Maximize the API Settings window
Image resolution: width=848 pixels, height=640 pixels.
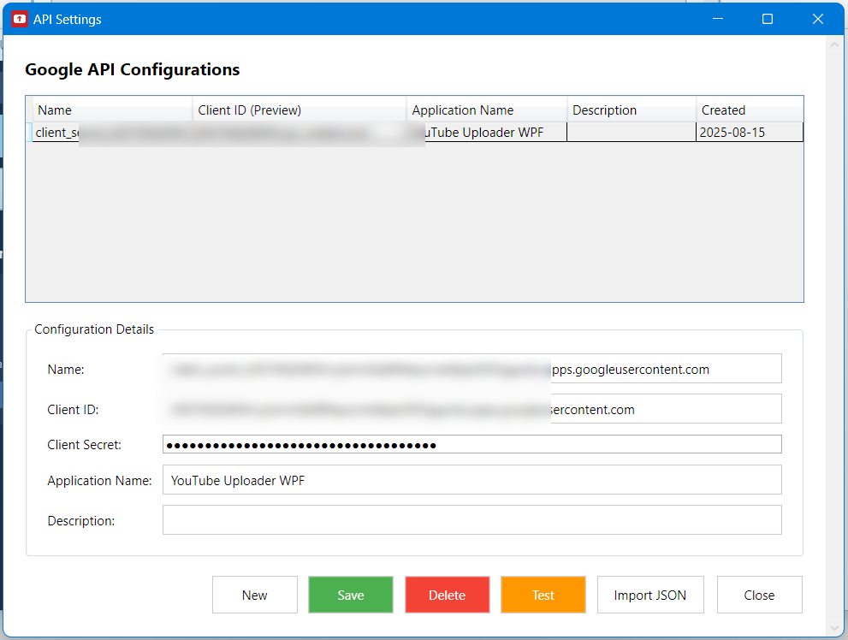click(x=768, y=19)
